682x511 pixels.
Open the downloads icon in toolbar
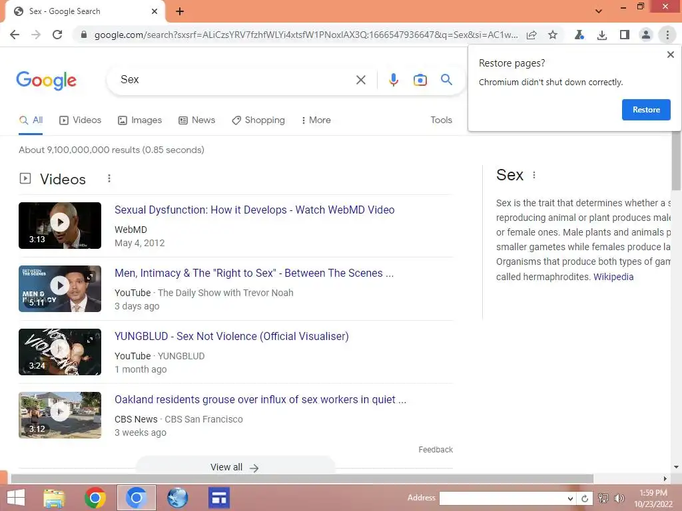[602, 35]
